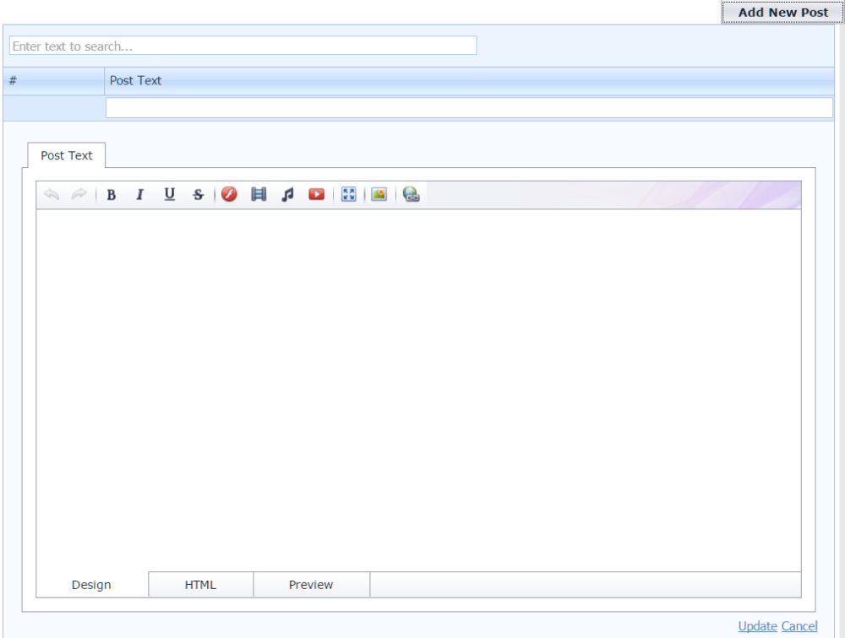Focus the search text box
Image resolution: width=845 pixels, height=638 pixels.
coord(243,46)
